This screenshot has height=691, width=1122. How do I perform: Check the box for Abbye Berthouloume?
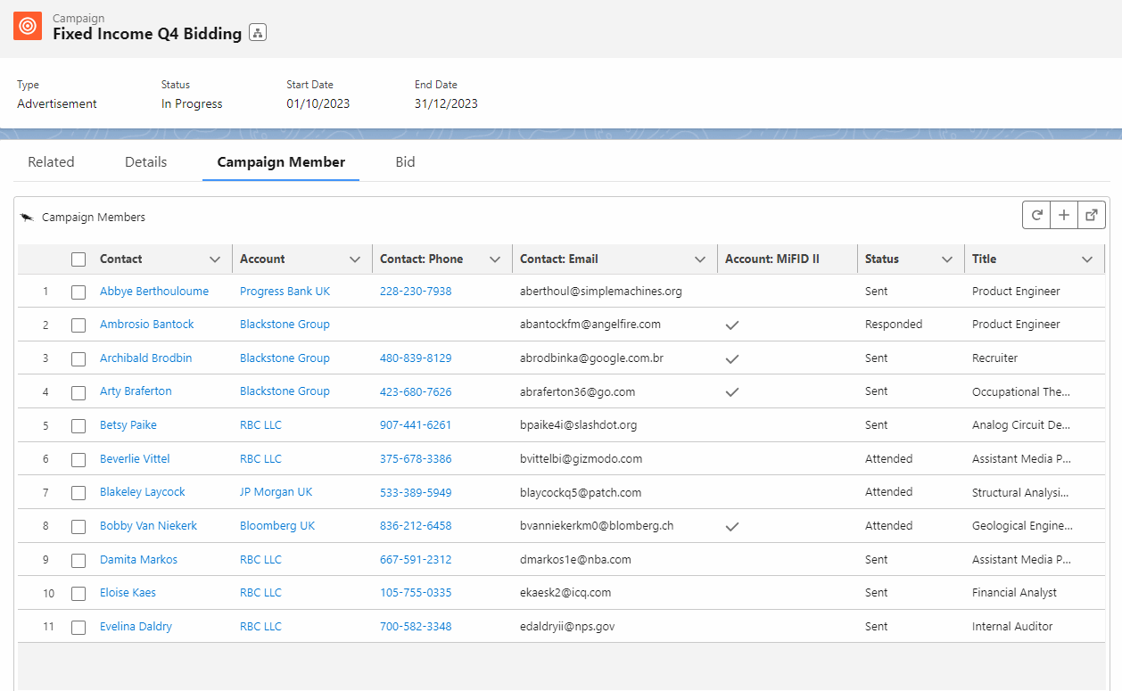point(78,292)
